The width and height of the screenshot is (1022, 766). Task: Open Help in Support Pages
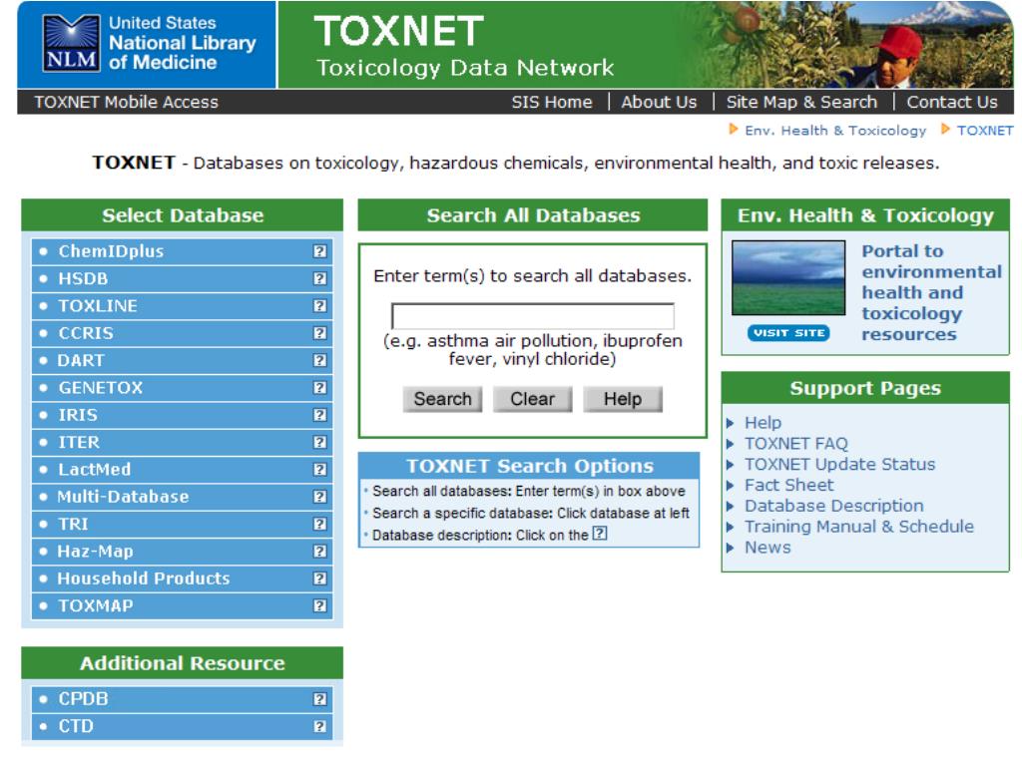click(763, 423)
